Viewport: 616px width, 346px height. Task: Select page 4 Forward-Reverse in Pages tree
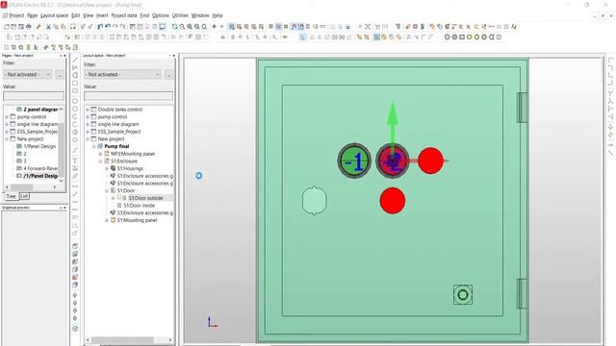[x=40, y=168]
